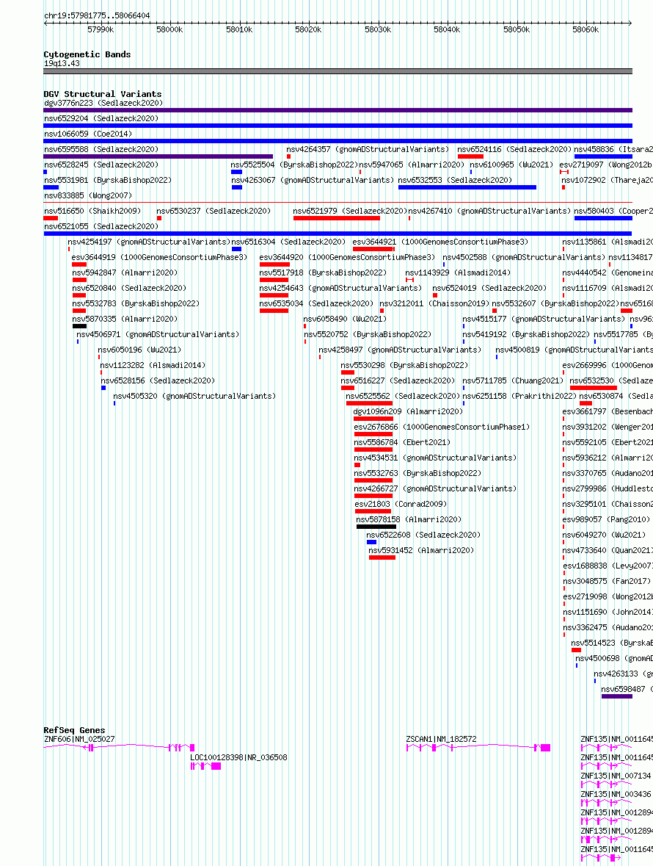Select esv3644920 1000GenomesConsortiumPhase3 label
Screen dimensions: 653x866
(x=348, y=257)
